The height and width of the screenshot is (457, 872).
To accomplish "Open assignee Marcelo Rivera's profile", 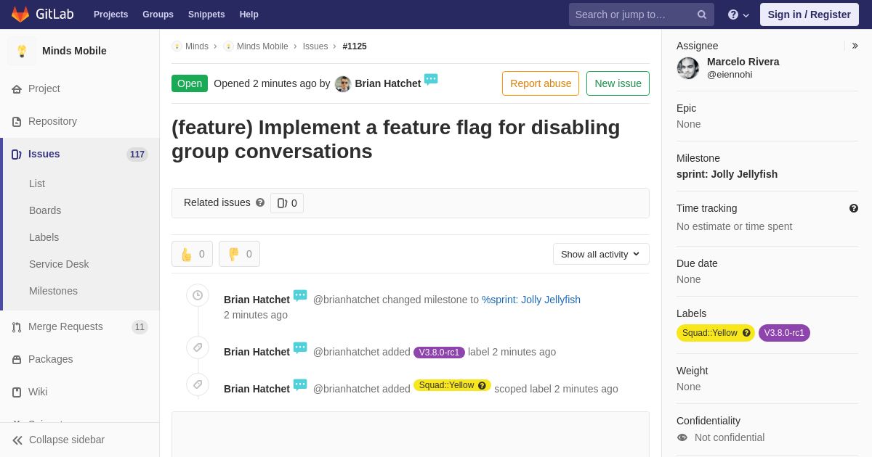I will point(743,62).
